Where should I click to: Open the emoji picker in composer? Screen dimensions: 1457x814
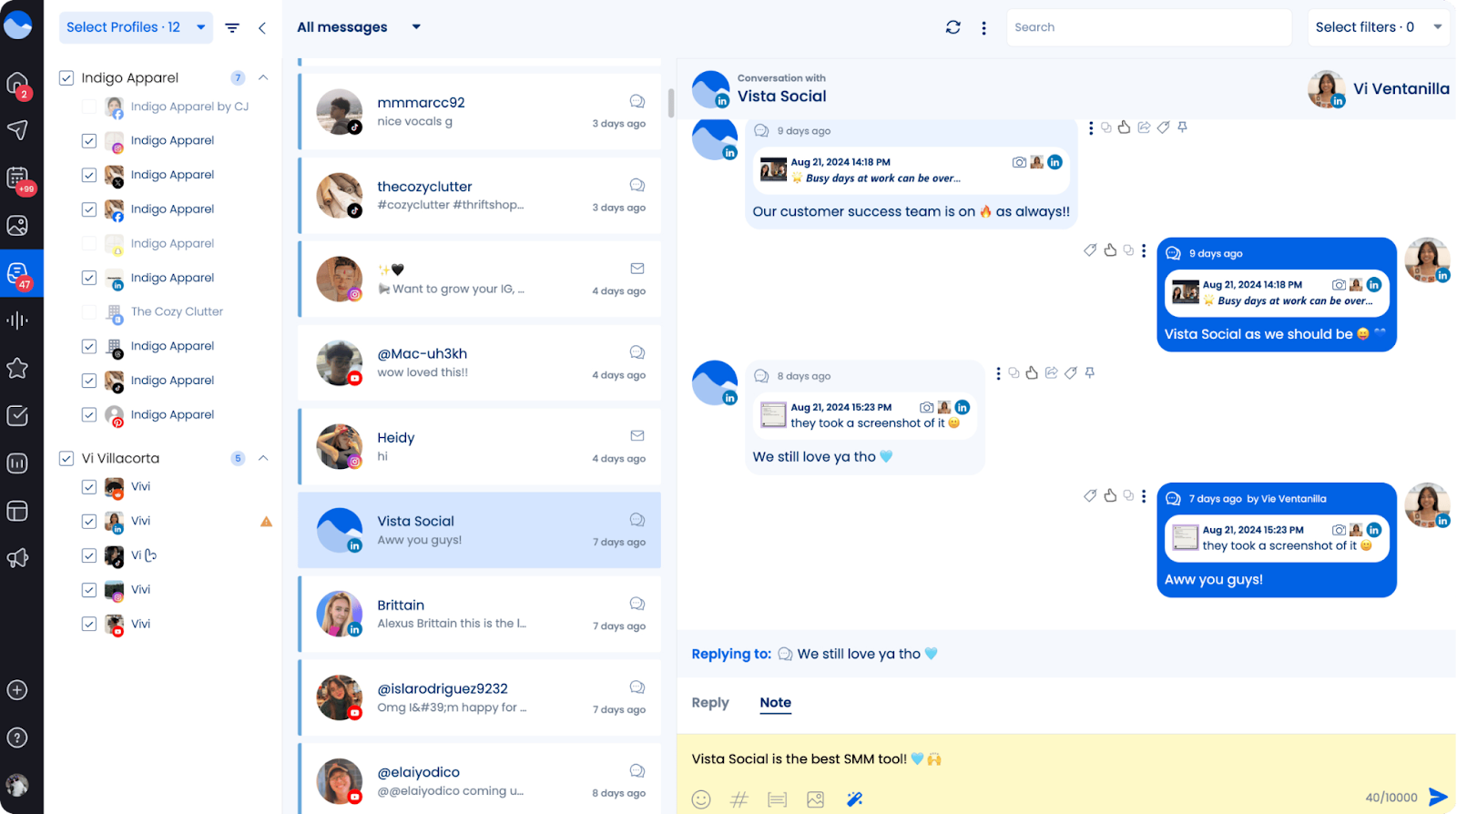point(700,799)
